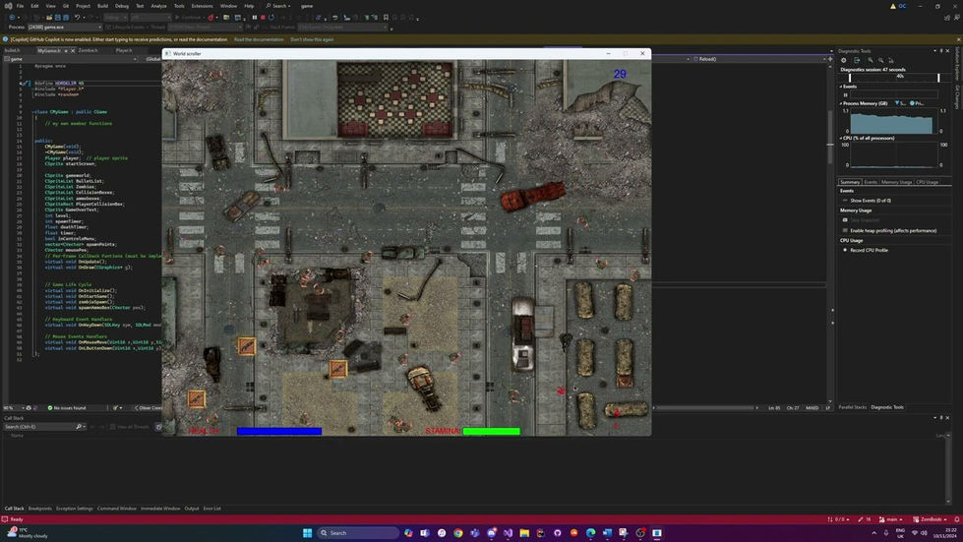Open the Breakpoints bottom tab
This screenshot has height=542, width=963.
(x=40, y=509)
